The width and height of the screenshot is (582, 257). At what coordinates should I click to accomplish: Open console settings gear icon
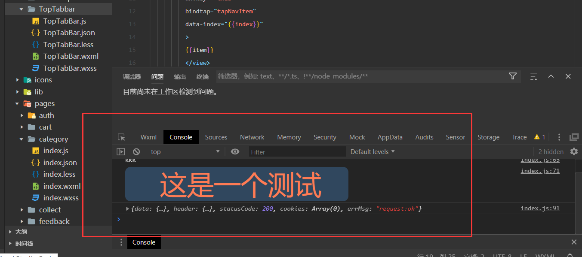[574, 151]
